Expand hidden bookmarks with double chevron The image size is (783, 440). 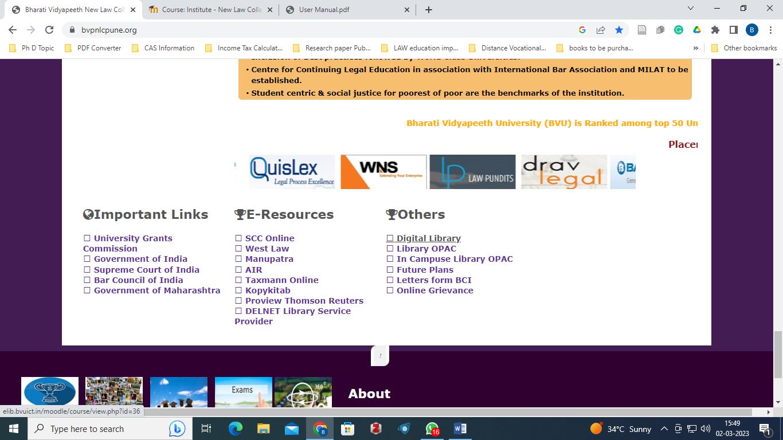tap(696, 48)
